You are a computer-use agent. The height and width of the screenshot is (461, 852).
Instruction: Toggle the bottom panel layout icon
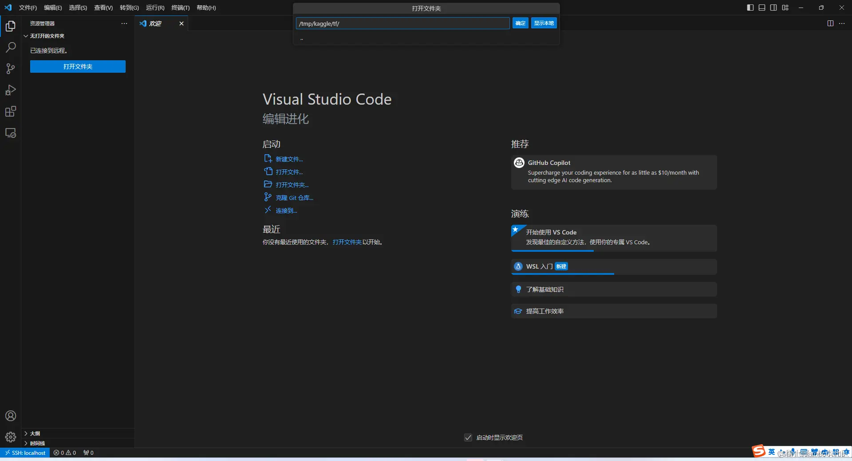762,8
